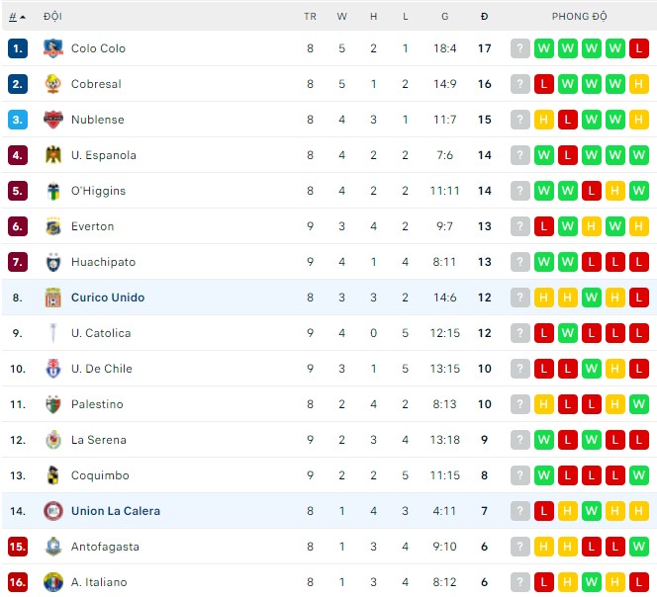Click Colo Colo's red L form badge

639,48
